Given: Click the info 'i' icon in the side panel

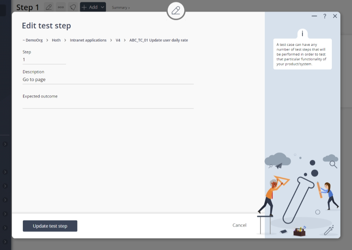Looking at the screenshot, I should tap(302, 34).
